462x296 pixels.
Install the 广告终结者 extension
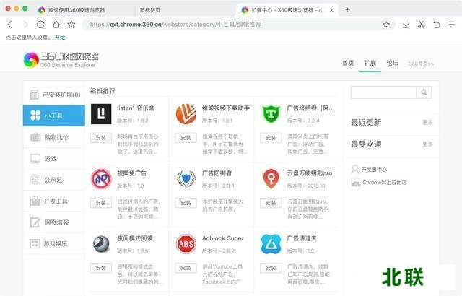(271, 138)
